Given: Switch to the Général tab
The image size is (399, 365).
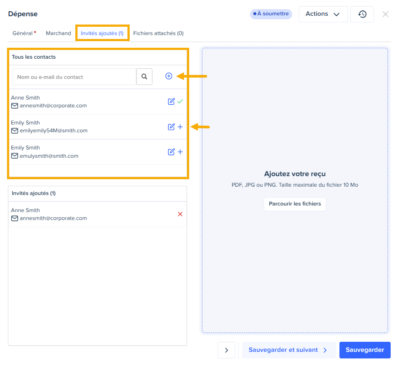Looking at the screenshot, I should (22, 33).
